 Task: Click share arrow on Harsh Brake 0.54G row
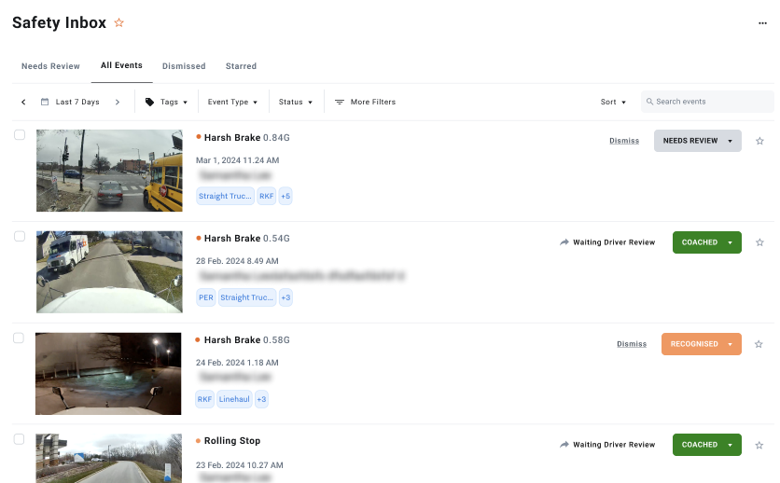pyautogui.click(x=564, y=242)
